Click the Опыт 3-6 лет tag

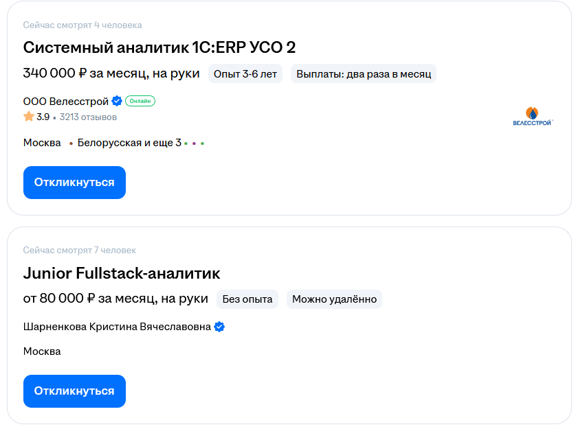(246, 73)
